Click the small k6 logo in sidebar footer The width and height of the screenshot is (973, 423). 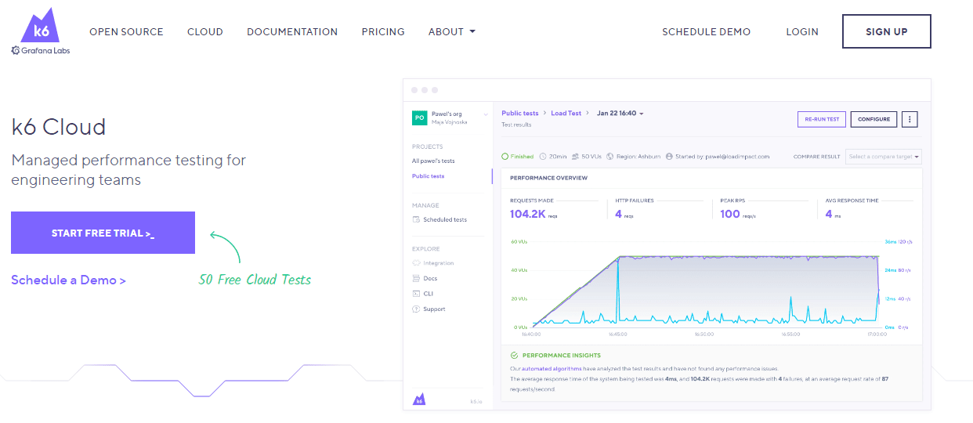click(x=419, y=399)
